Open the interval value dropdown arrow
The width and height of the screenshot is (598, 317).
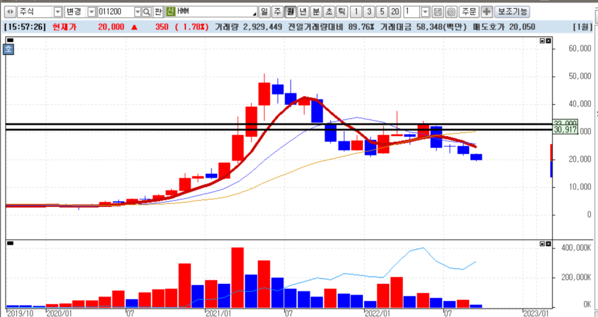(x=425, y=12)
